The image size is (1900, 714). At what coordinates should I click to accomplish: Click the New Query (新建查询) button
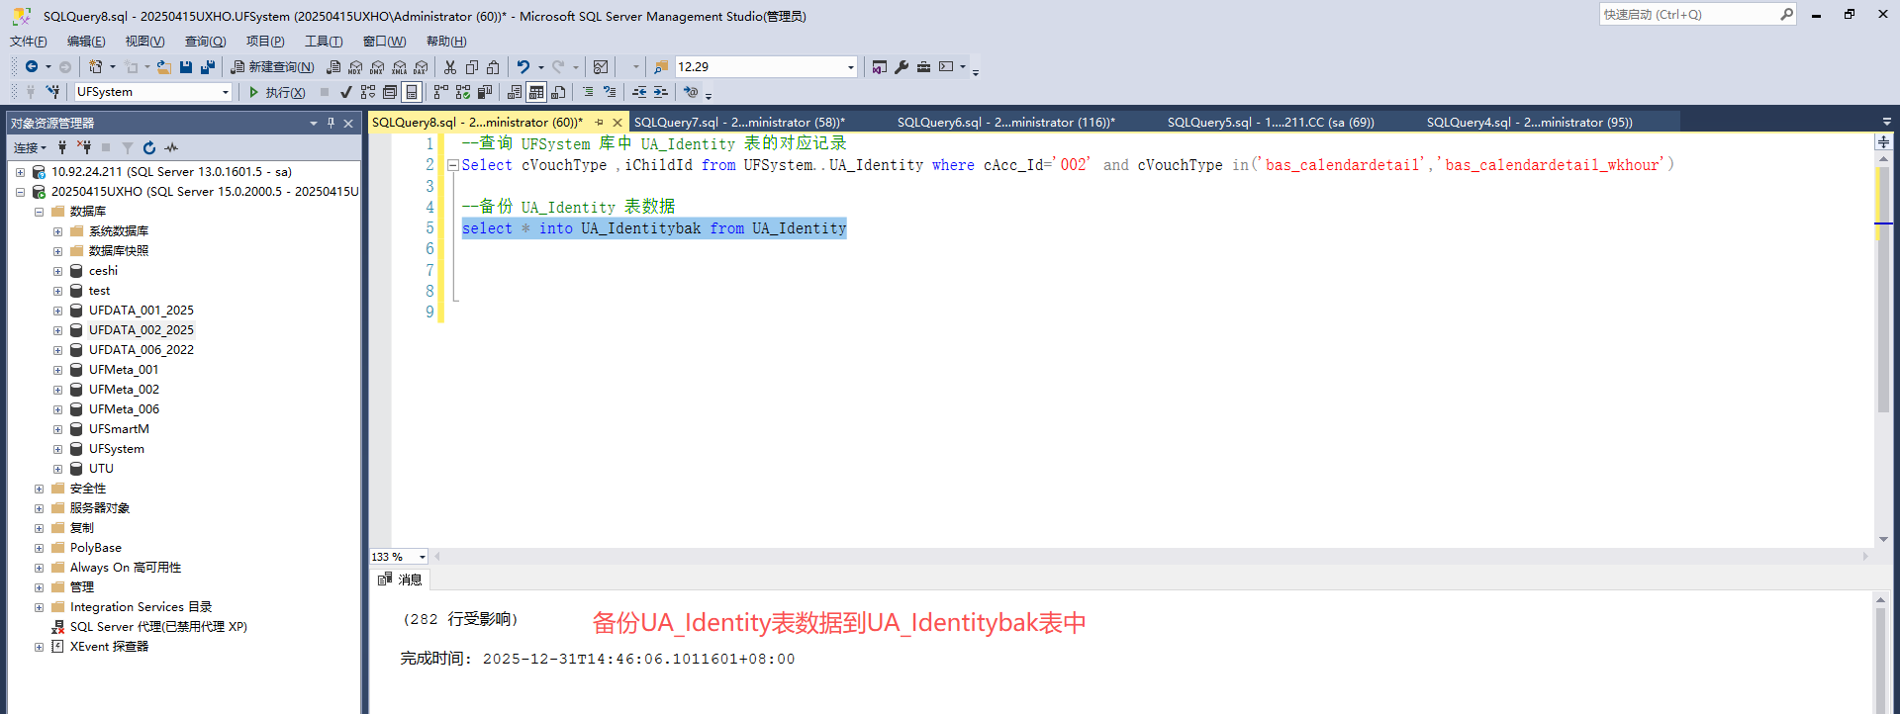(272, 67)
